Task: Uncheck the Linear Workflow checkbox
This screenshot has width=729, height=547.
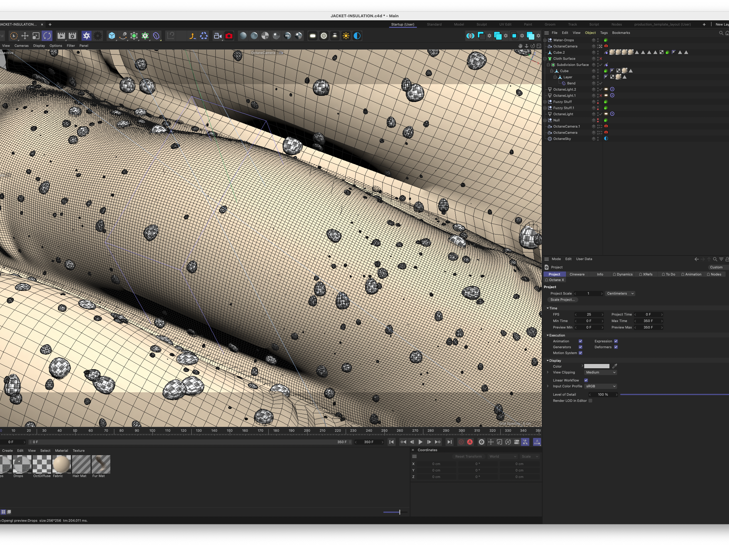Action: [x=586, y=380]
